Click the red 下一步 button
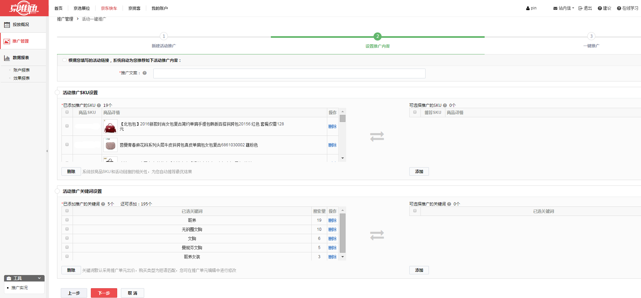Image resolution: width=641 pixels, height=298 pixels. [x=104, y=293]
